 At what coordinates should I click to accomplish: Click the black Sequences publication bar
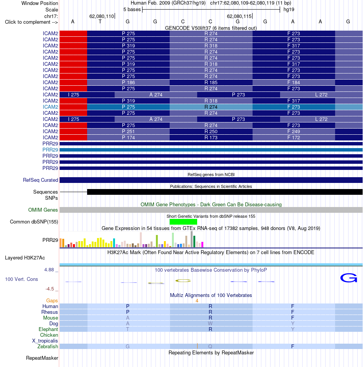click(x=225, y=192)
